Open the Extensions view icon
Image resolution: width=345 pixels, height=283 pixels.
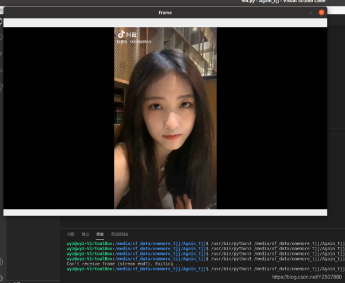[2, 87]
